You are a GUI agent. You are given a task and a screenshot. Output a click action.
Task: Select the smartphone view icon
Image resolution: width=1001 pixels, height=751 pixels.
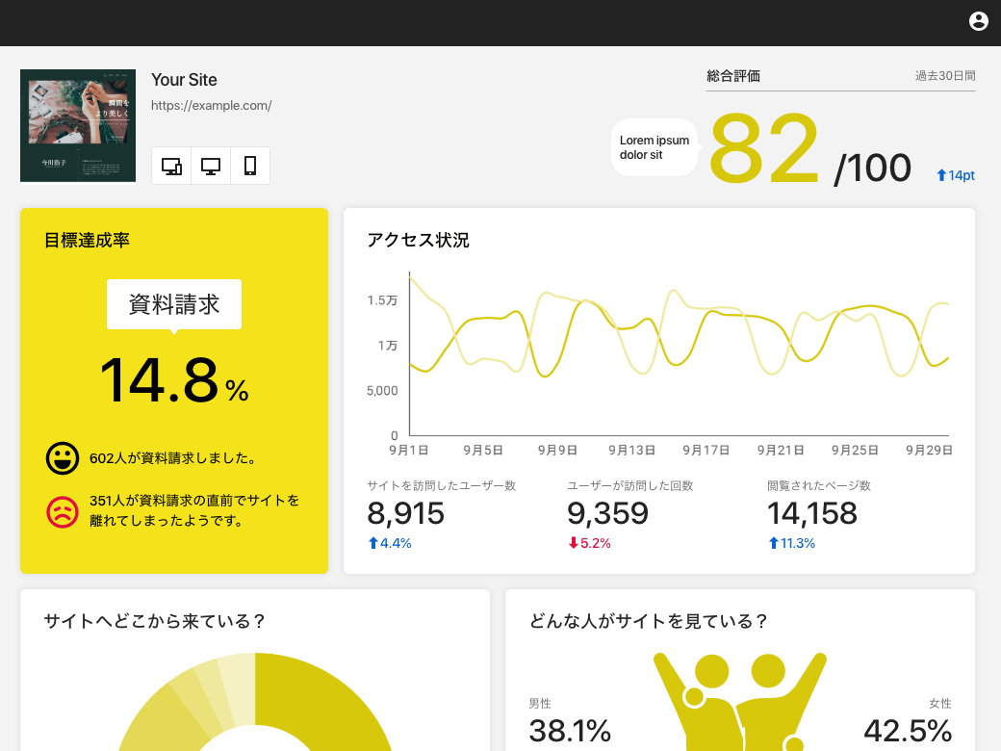click(x=250, y=166)
